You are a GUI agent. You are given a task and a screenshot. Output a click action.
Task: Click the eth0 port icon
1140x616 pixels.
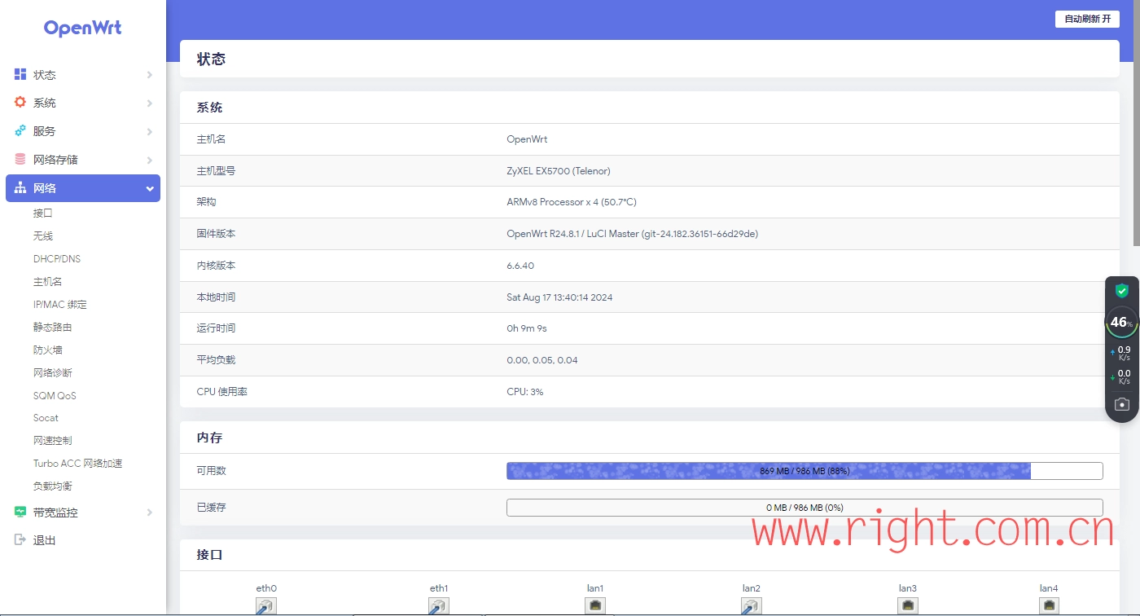(x=266, y=605)
